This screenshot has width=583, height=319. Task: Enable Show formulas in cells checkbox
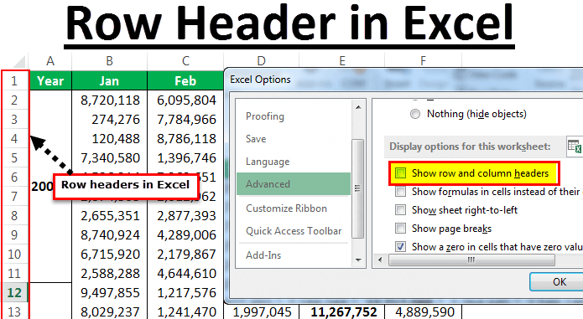point(400,192)
